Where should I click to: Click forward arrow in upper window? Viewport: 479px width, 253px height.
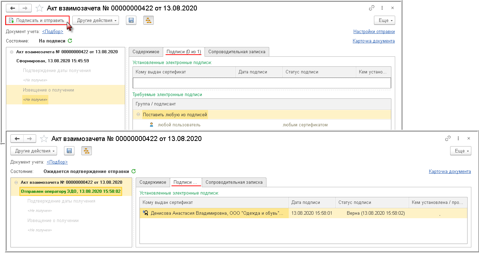(25, 8)
